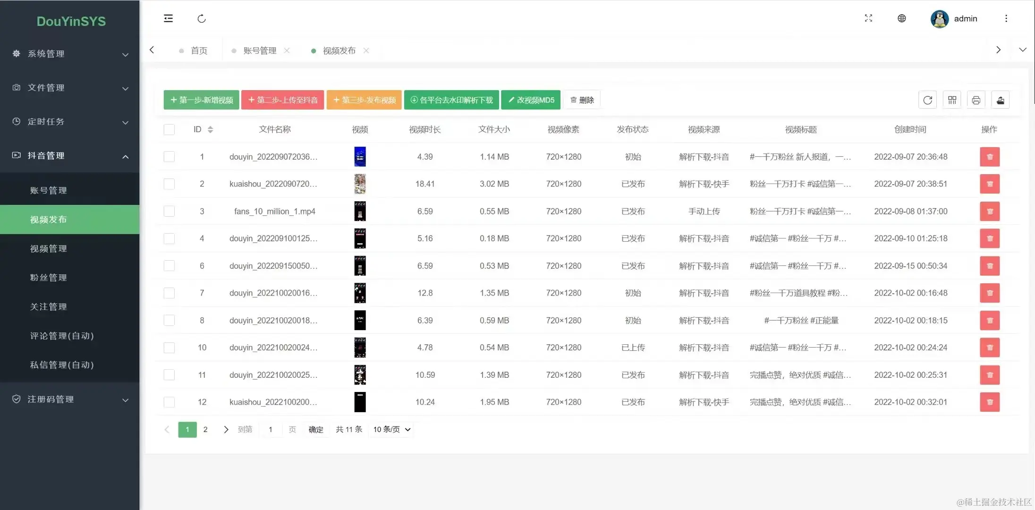This screenshot has width=1035, height=510.
Task: Delete row 3 using its red trash icon
Action: [x=990, y=212]
